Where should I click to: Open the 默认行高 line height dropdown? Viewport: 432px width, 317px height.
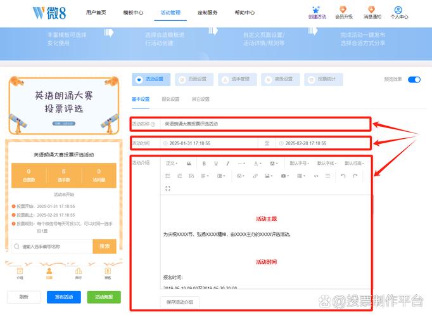354,164
